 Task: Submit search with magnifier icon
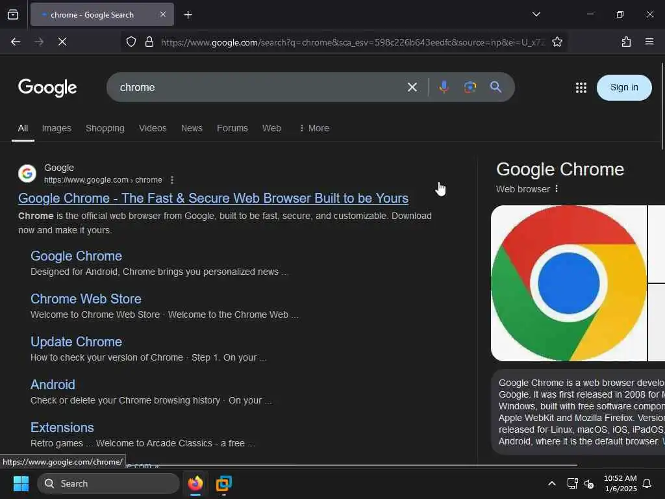(496, 87)
